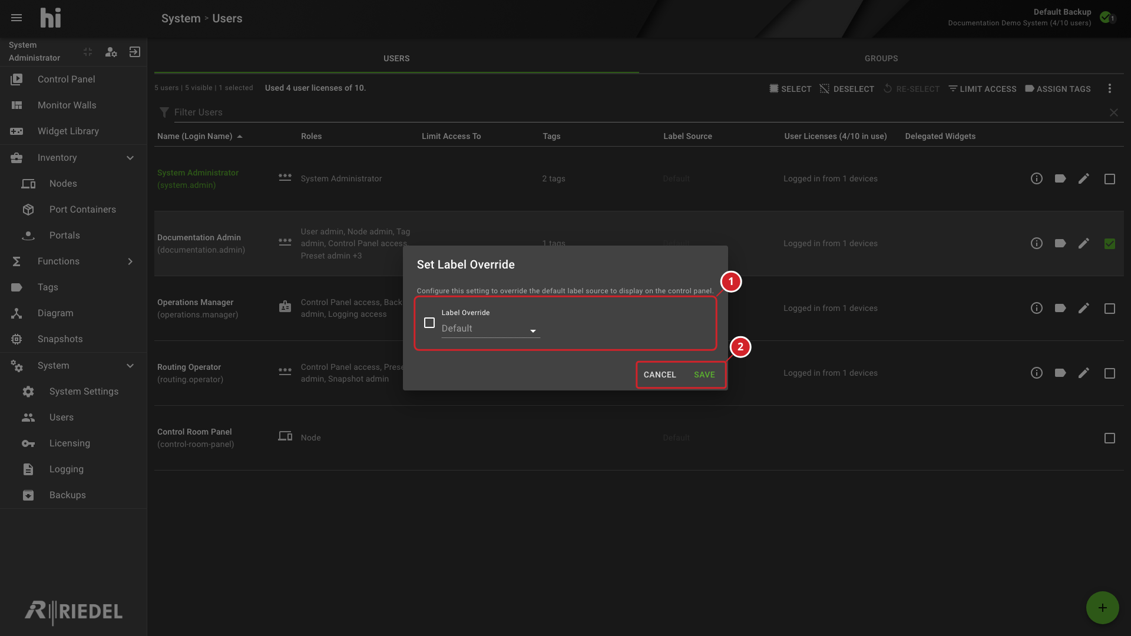
Task: Open Diagram in the sidebar
Action: (x=73, y=313)
